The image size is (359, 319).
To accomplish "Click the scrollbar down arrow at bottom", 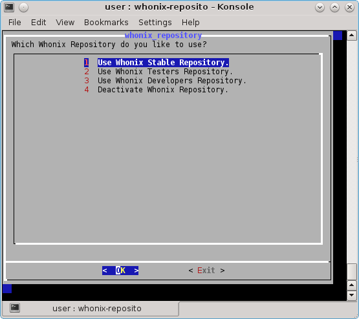I will coord(352,294).
